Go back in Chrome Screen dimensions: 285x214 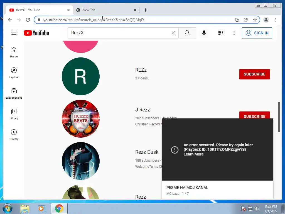tap(10, 20)
